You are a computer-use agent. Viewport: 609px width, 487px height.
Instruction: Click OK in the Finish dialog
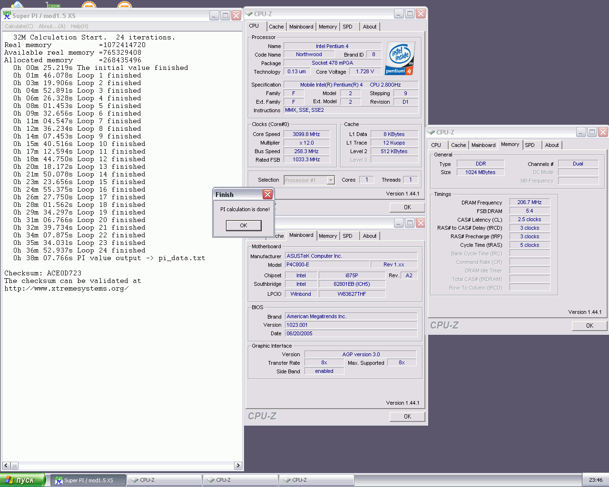244,225
